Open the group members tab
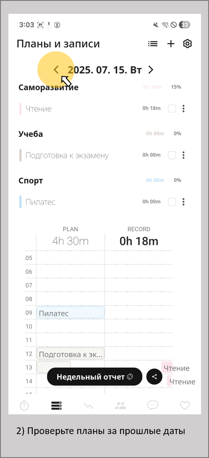Image resolution: width=209 pixels, height=458 pixels. tap(120, 405)
